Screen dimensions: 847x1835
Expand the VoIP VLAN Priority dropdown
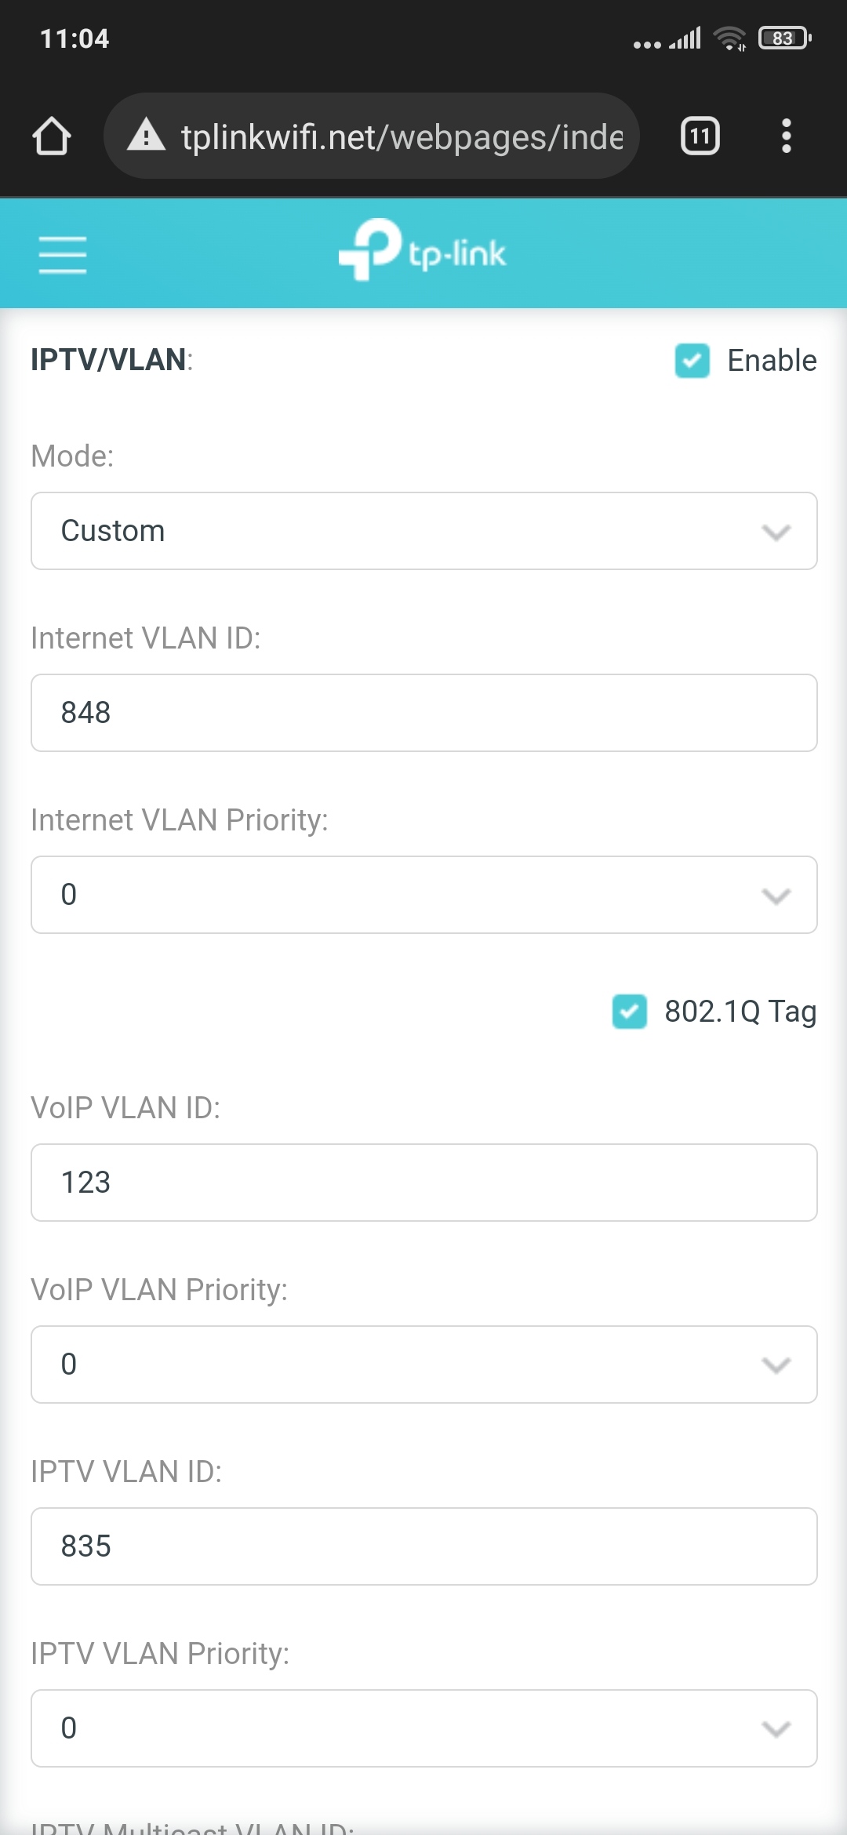[x=423, y=1364]
